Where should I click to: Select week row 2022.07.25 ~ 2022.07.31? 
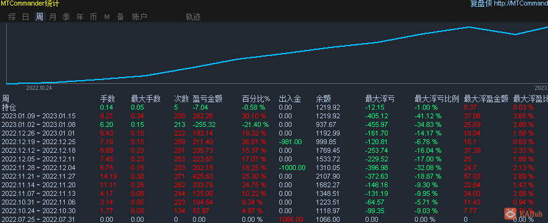(x=274, y=219)
